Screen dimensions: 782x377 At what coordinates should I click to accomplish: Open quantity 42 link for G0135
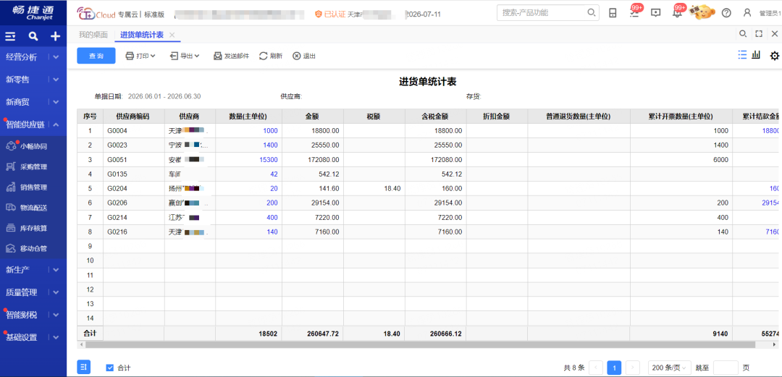coord(273,174)
